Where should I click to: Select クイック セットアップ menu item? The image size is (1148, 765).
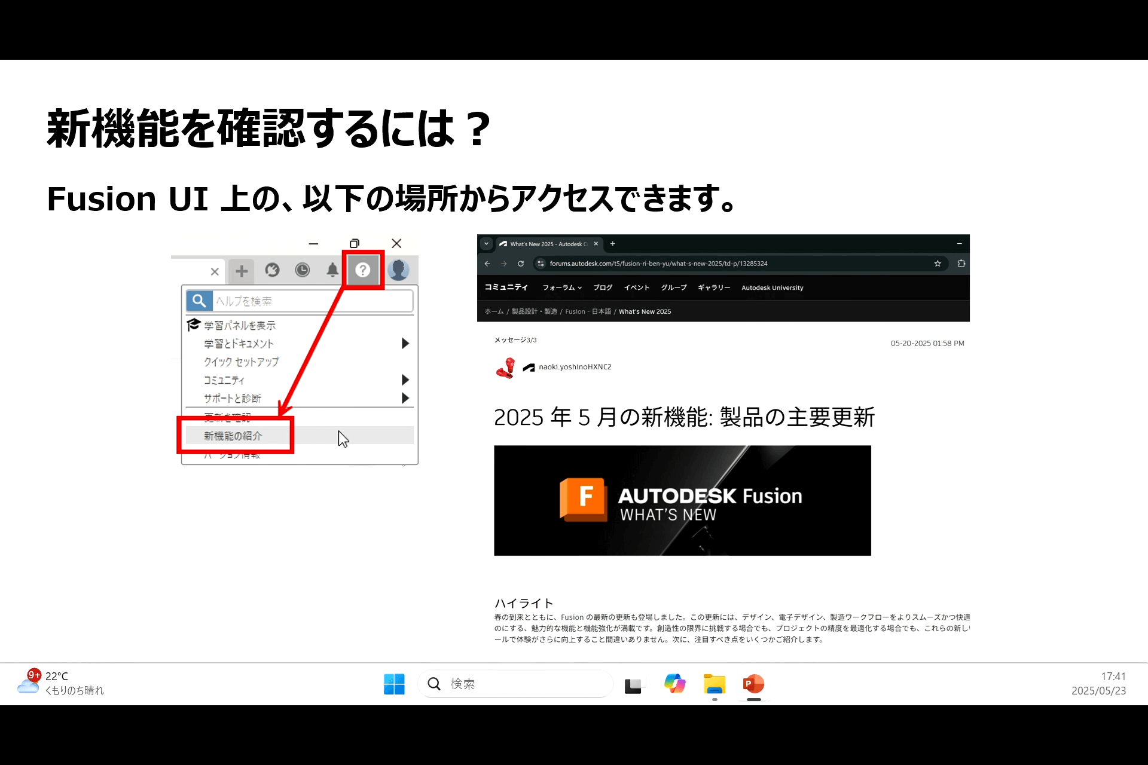coord(241,362)
